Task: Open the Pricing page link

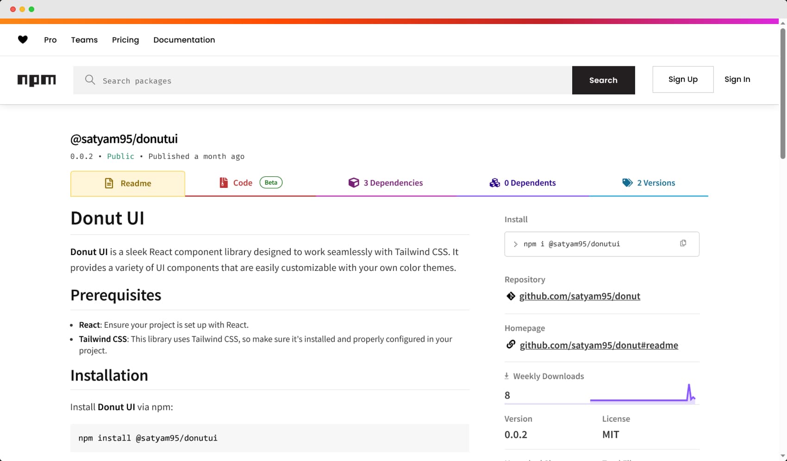Action: click(x=125, y=40)
